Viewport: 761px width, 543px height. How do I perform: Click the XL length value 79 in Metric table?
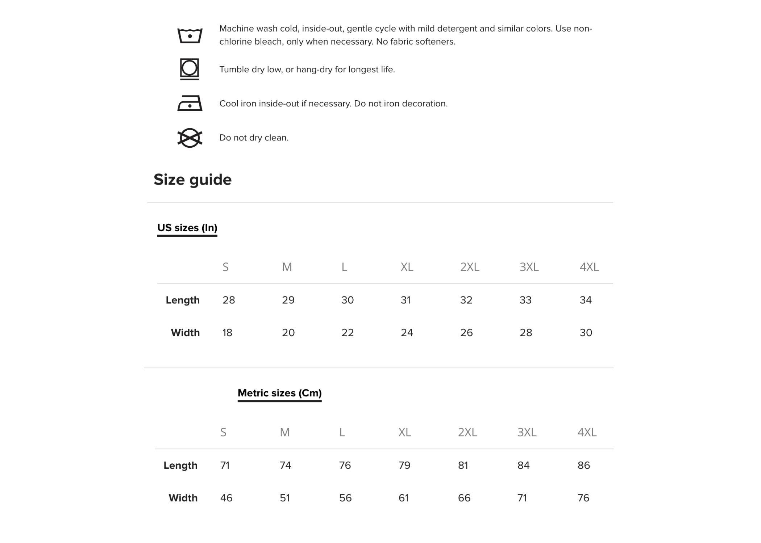tap(404, 466)
